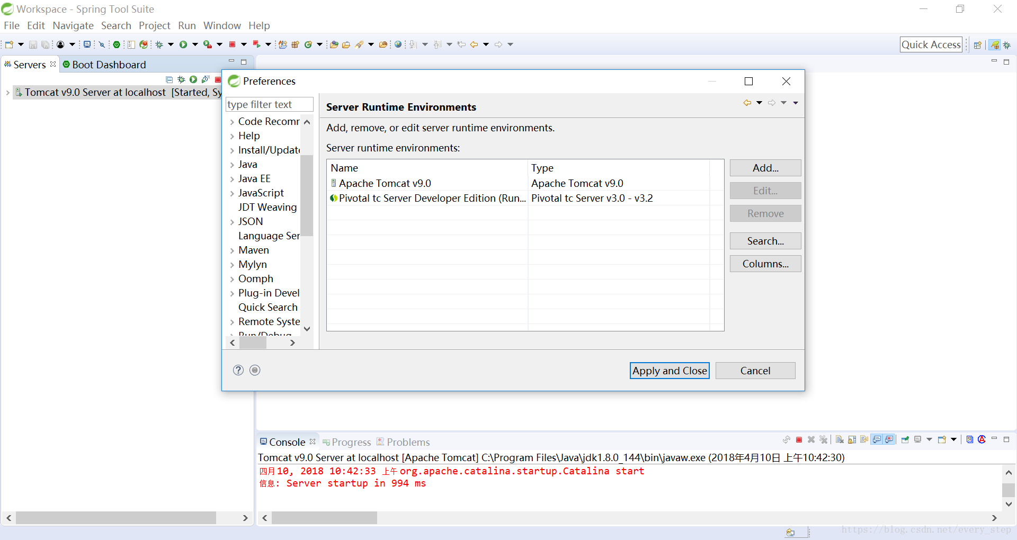Expand the Maven preferences node
Screen dimensions: 1017x540
(232, 250)
